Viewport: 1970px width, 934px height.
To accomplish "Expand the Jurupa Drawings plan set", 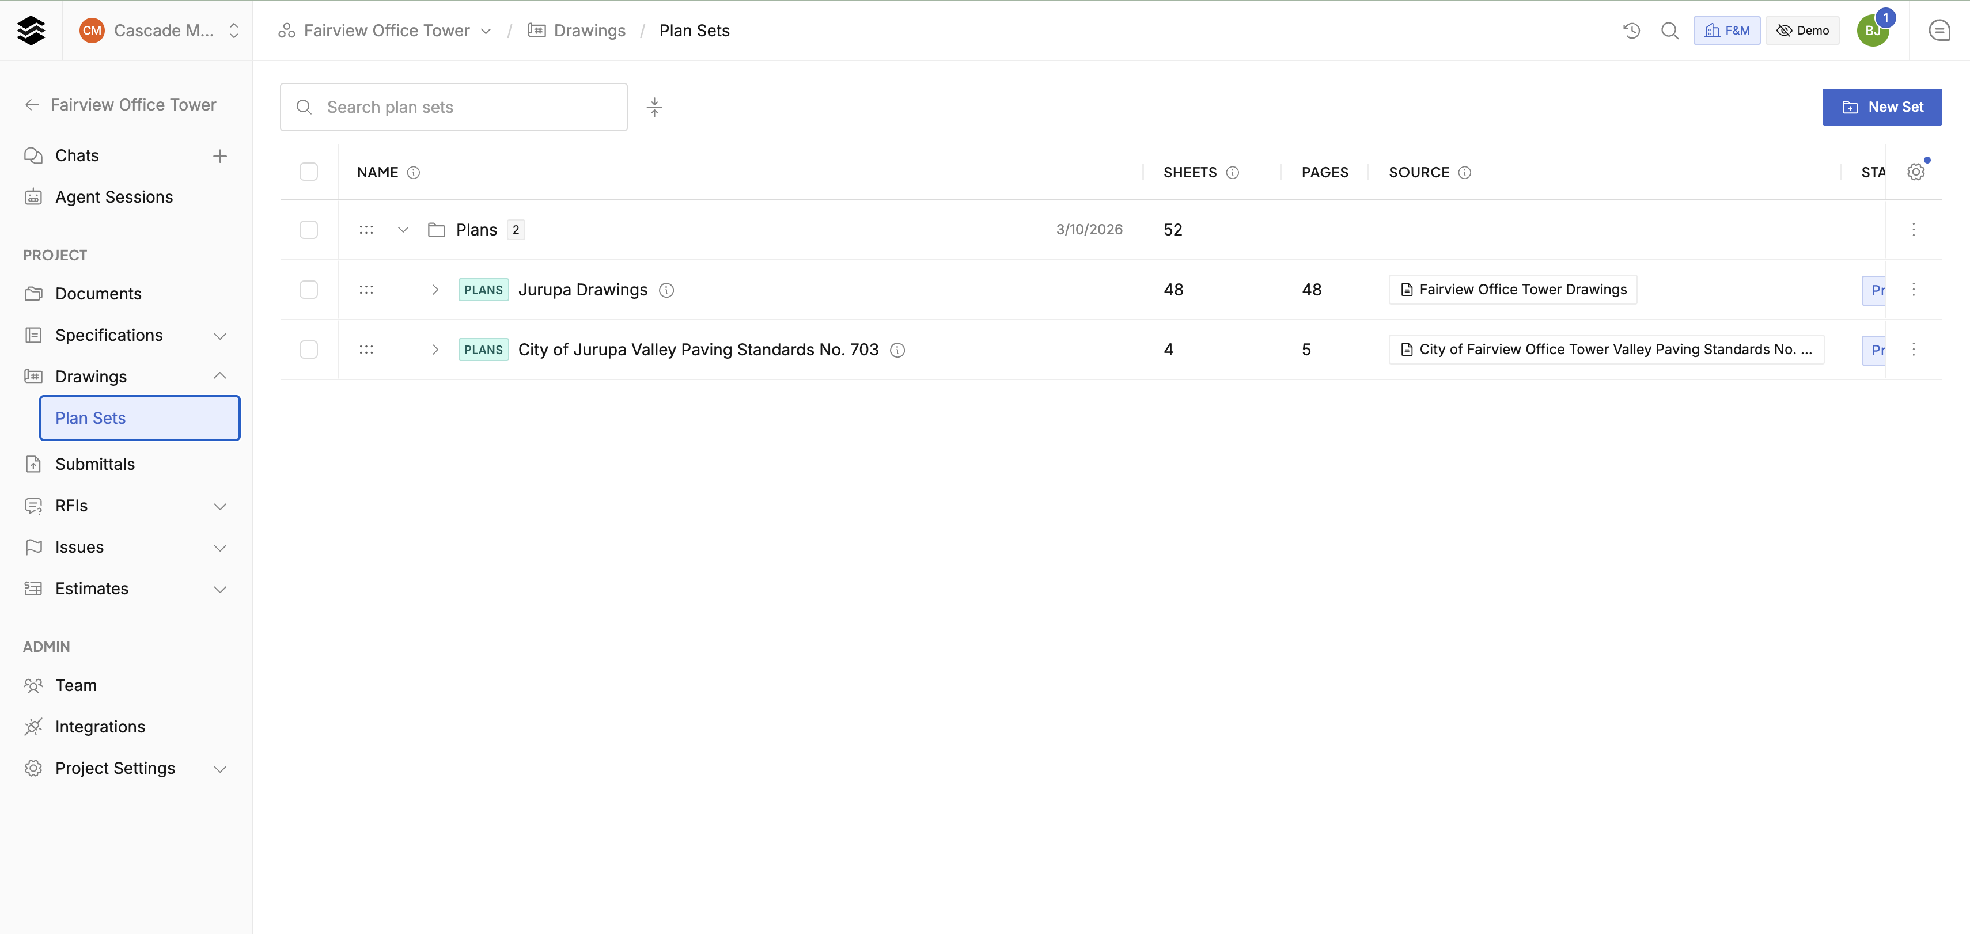I will 435,290.
